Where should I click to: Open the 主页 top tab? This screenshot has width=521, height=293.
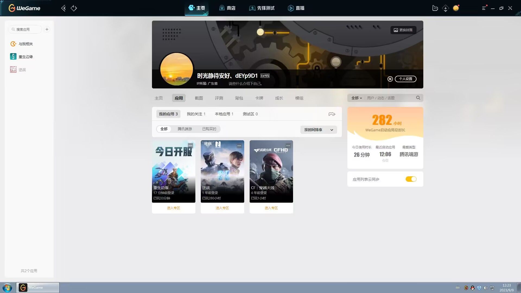point(197,8)
